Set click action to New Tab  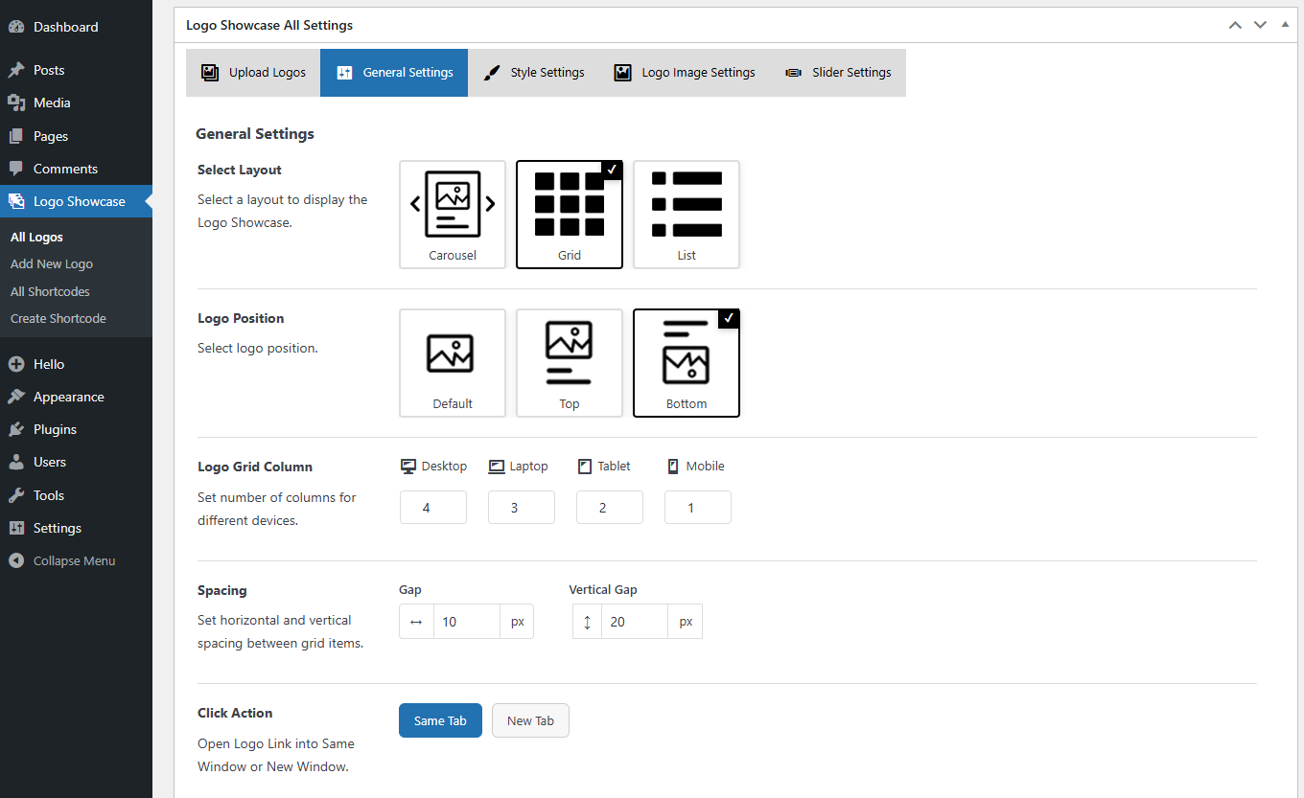(x=530, y=720)
